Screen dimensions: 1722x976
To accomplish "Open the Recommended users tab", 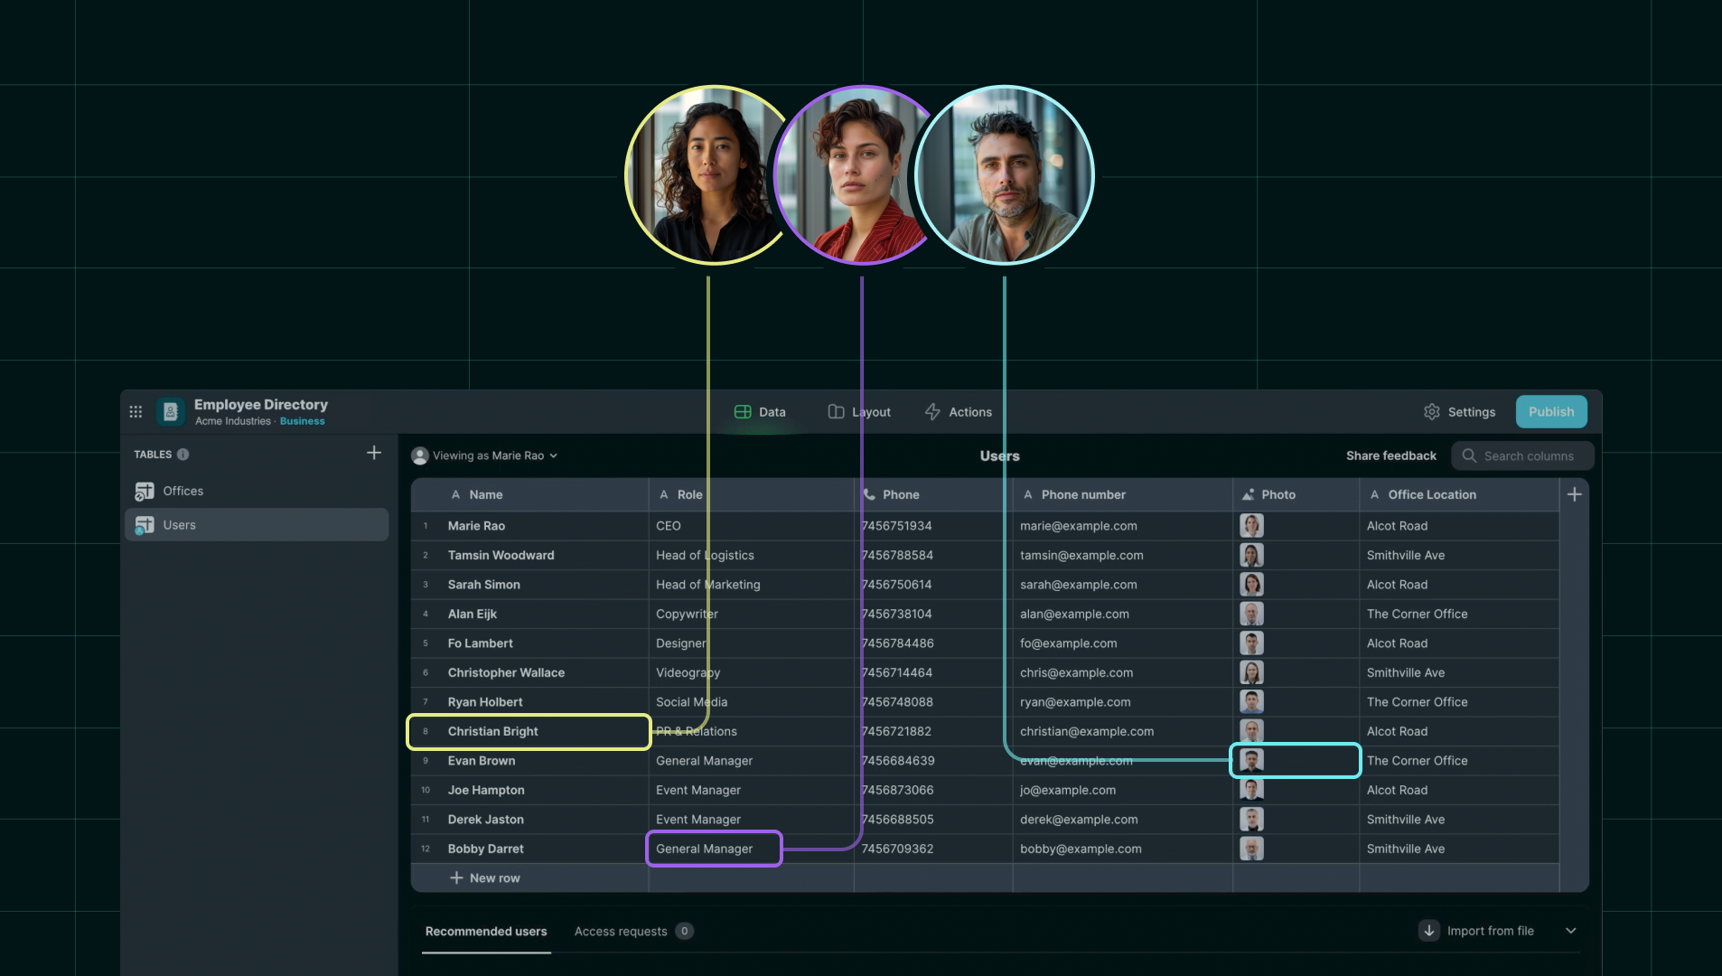I will 486,932.
